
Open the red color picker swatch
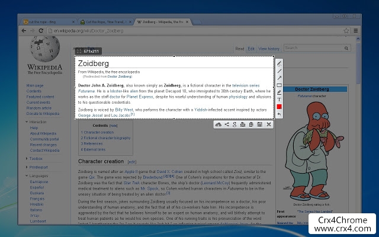[279, 107]
